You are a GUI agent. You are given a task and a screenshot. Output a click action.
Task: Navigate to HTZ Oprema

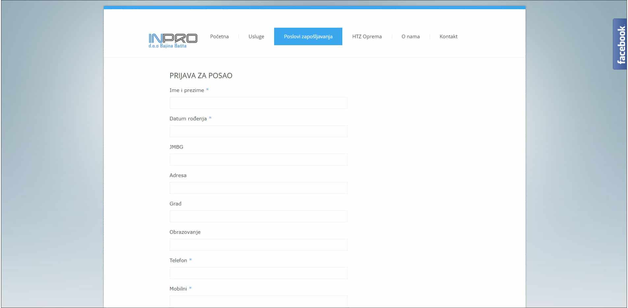pyautogui.click(x=367, y=37)
